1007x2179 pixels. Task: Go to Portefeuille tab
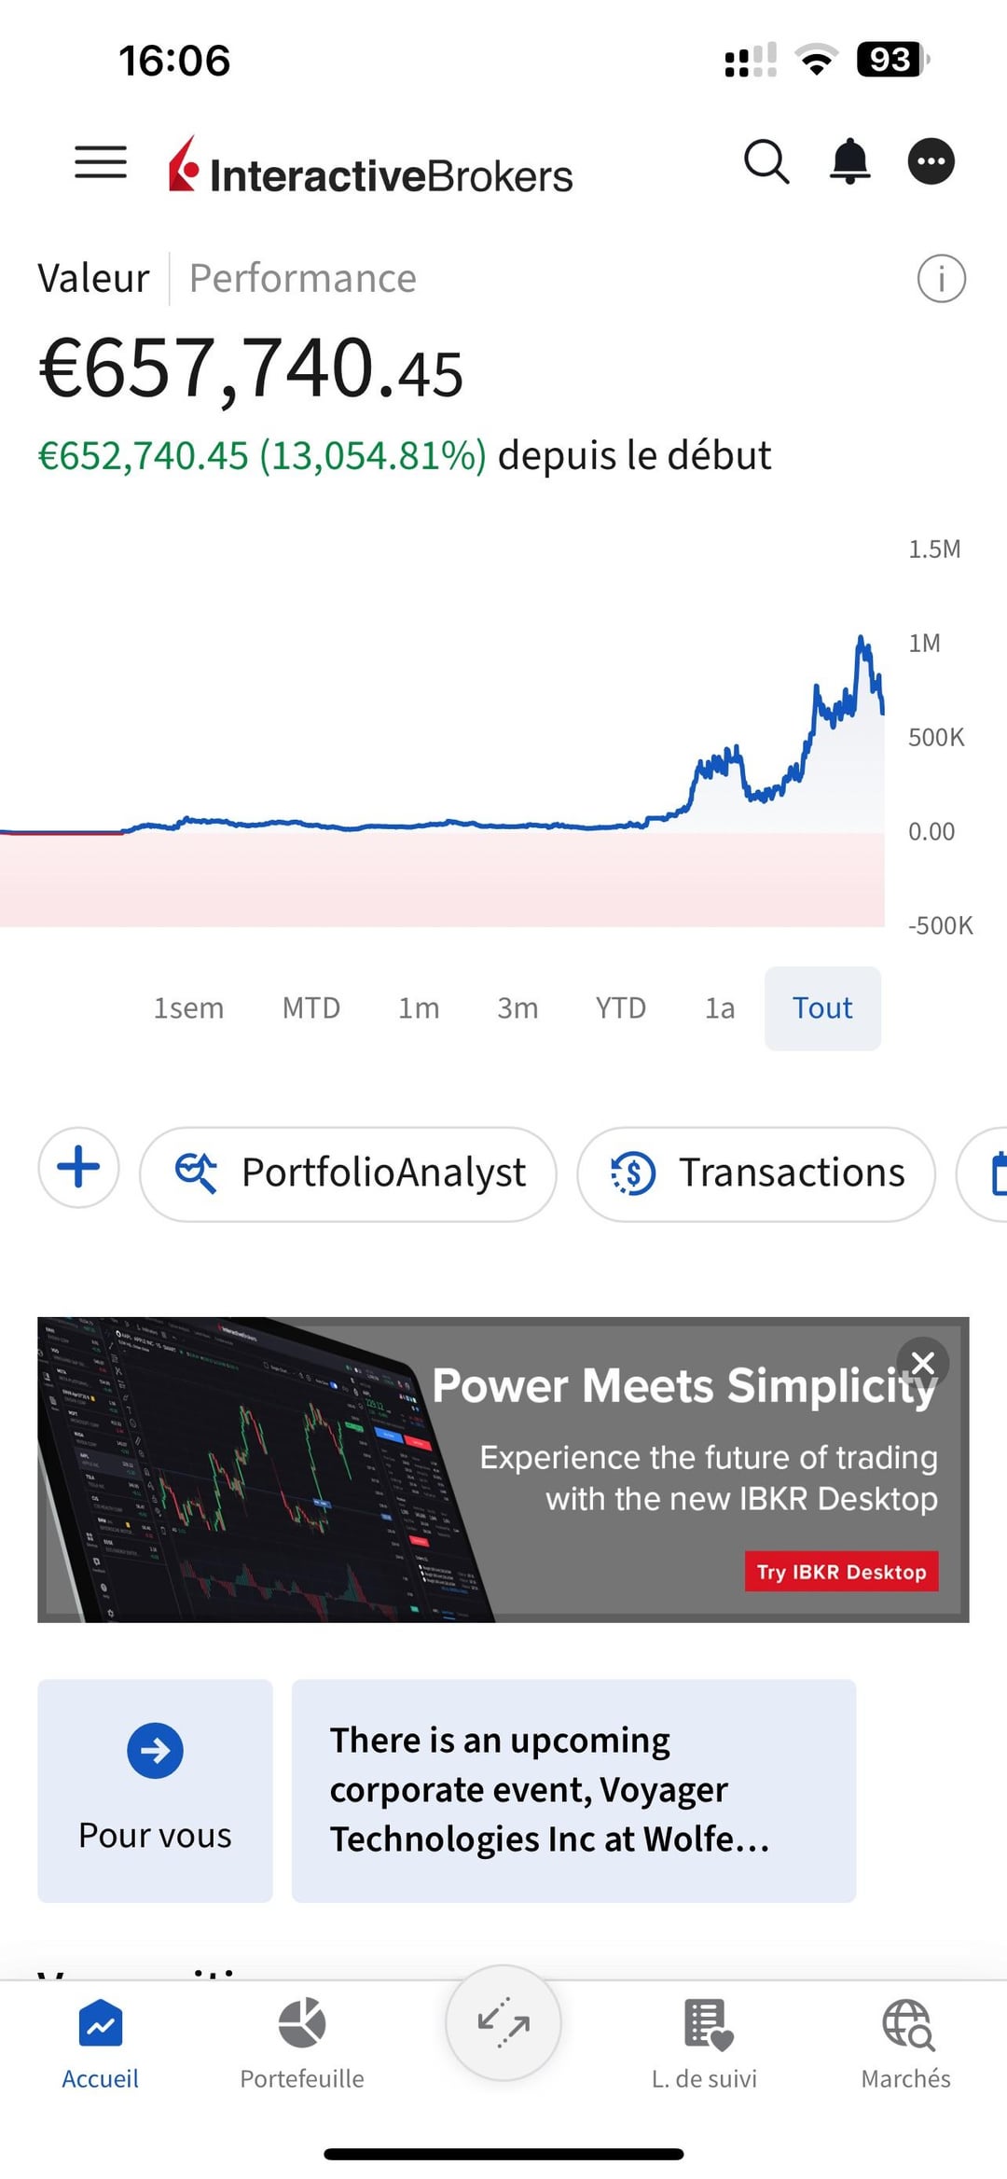302,2043
